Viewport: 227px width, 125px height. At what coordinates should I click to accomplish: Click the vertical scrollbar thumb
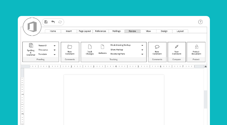(x=205, y=99)
